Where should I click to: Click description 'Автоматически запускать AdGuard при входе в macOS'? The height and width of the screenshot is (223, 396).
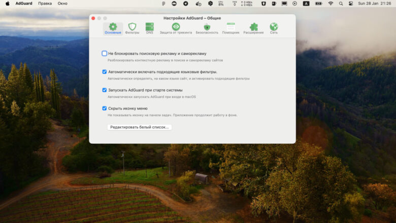(x=152, y=97)
